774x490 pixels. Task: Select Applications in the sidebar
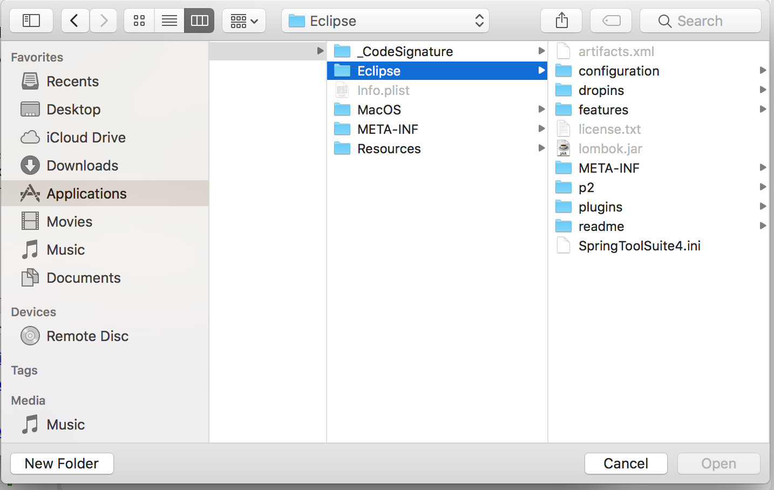point(105,193)
